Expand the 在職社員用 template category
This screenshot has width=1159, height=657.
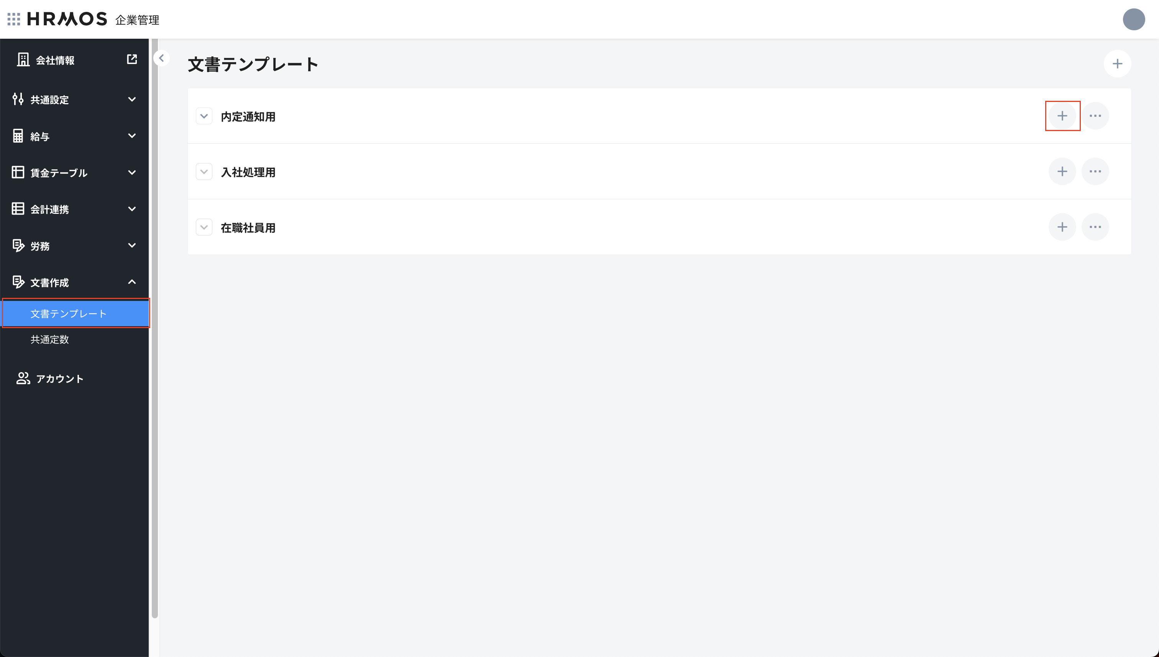pyautogui.click(x=204, y=227)
